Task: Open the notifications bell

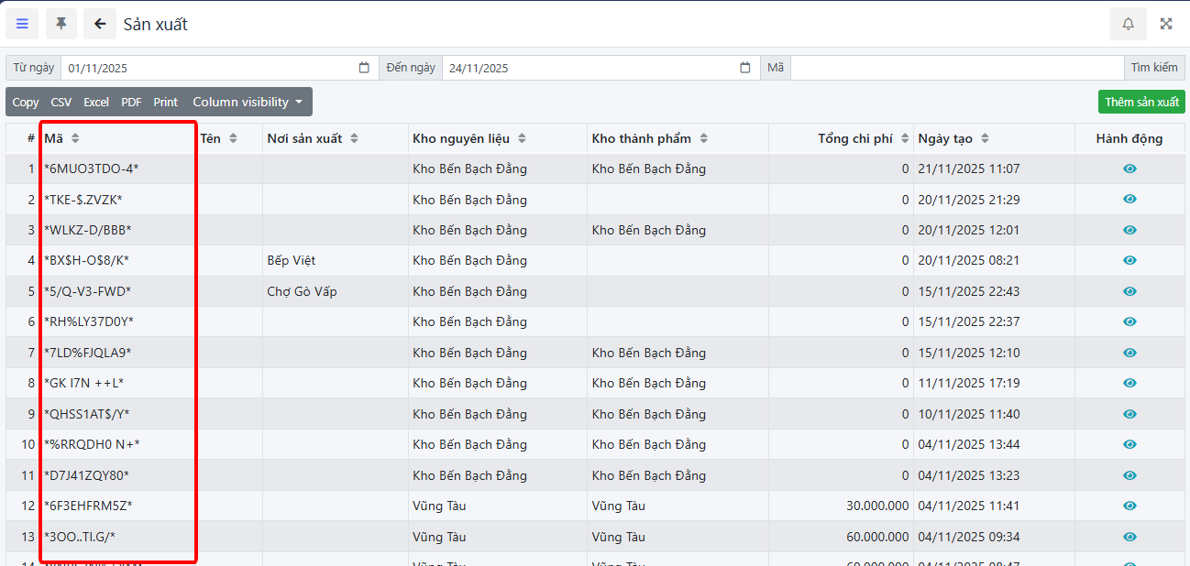Action: click(x=1128, y=24)
